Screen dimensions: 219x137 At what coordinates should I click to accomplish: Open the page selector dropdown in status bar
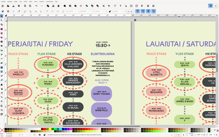[x=177, y=135]
